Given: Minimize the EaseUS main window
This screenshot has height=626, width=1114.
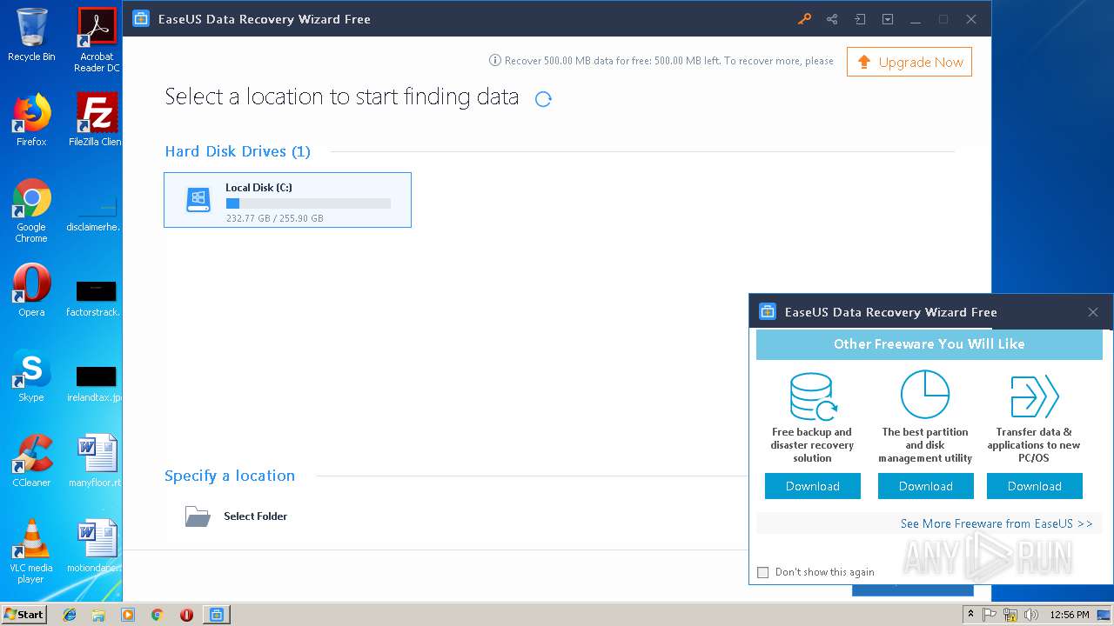Looking at the screenshot, I should 916,19.
